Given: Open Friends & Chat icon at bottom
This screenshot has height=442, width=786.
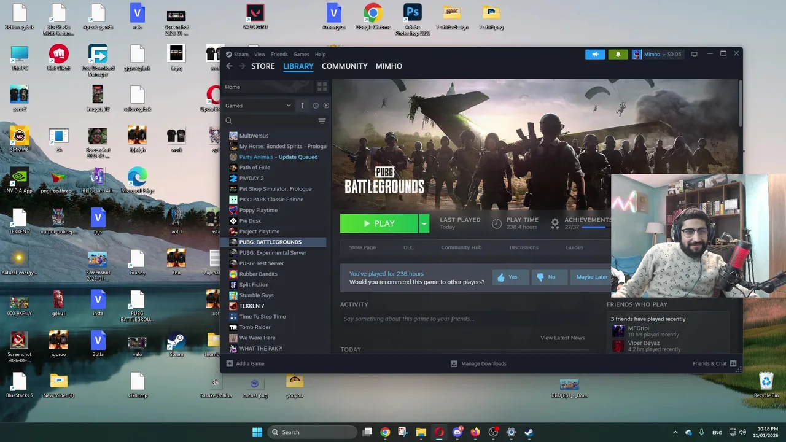Looking at the screenshot, I should pos(733,363).
